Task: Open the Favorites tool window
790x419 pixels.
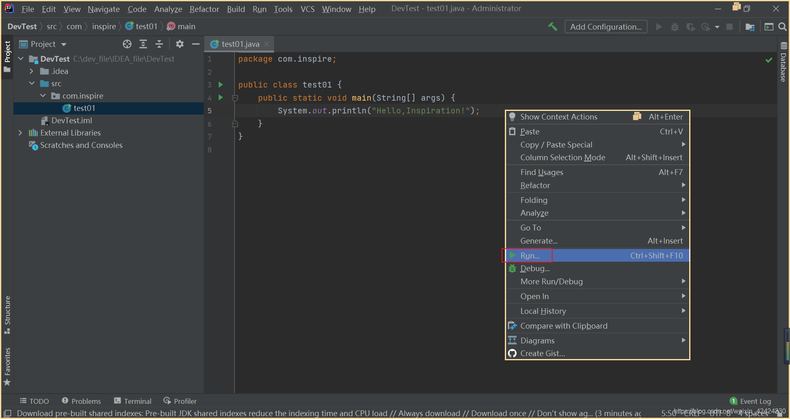Action: [7, 367]
